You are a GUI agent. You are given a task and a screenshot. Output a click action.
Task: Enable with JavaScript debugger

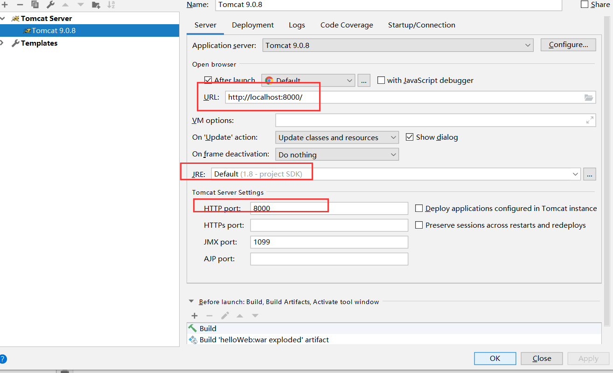pos(381,80)
